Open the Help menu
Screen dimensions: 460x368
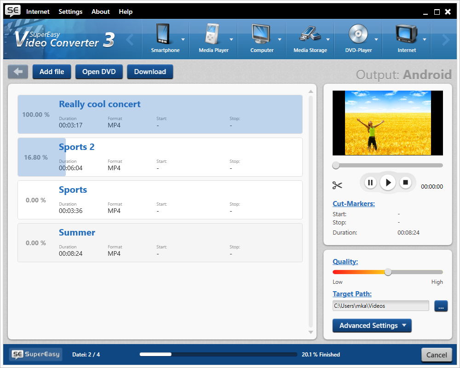tap(126, 11)
